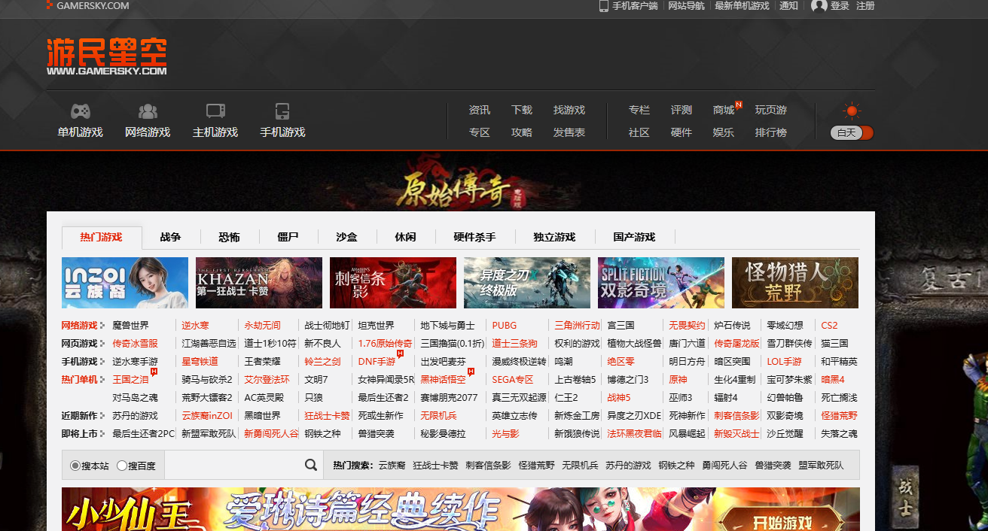
Task: Open the KHAZAN 第一狂战士卡赞 thumbnail
Action: point(259,283)
